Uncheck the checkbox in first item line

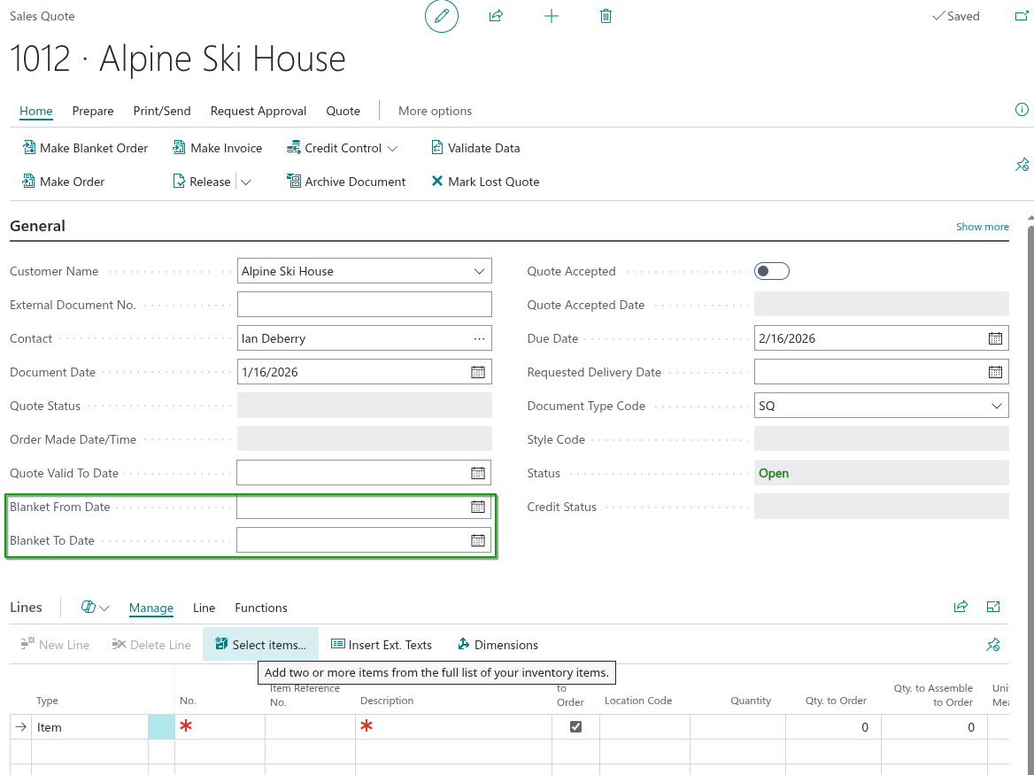pos(575,727)
